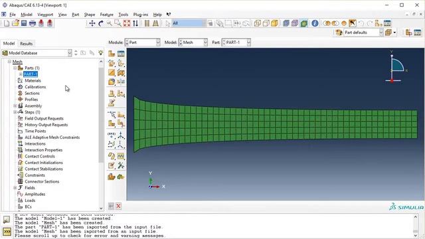
Task: Expand the PART-1 tree node
Action: 21,74
